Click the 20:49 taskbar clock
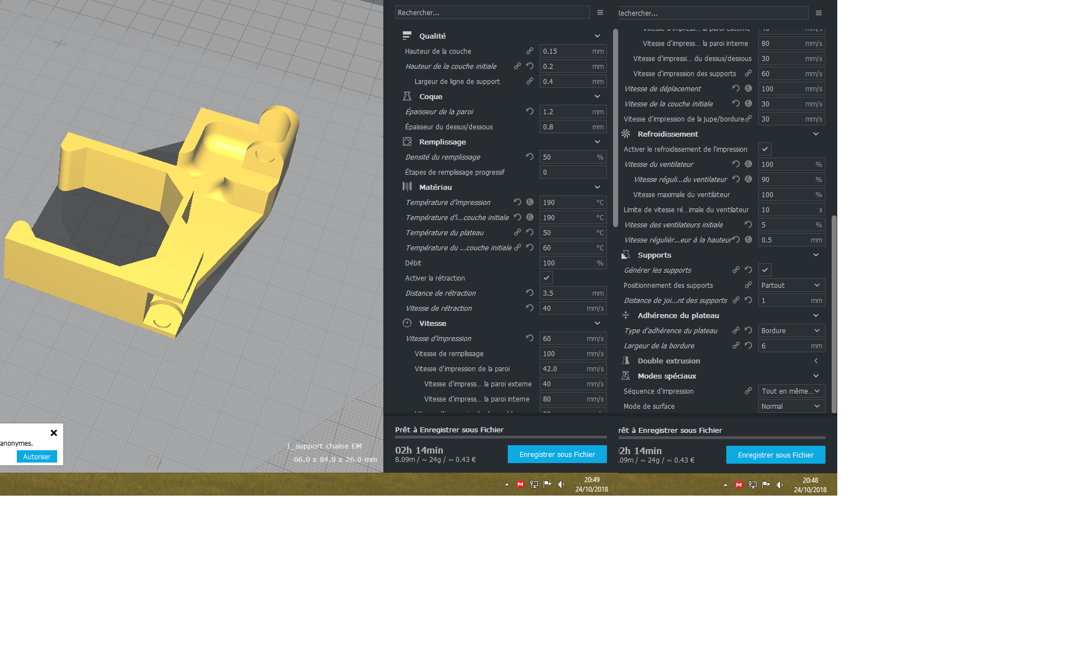The image size is (1076, 672). tap(592, 484)
